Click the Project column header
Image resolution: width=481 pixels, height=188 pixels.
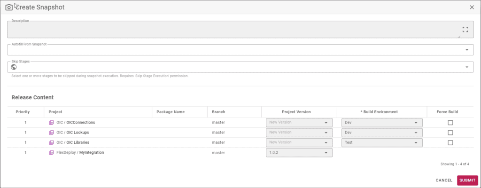[x=55, y=112]
